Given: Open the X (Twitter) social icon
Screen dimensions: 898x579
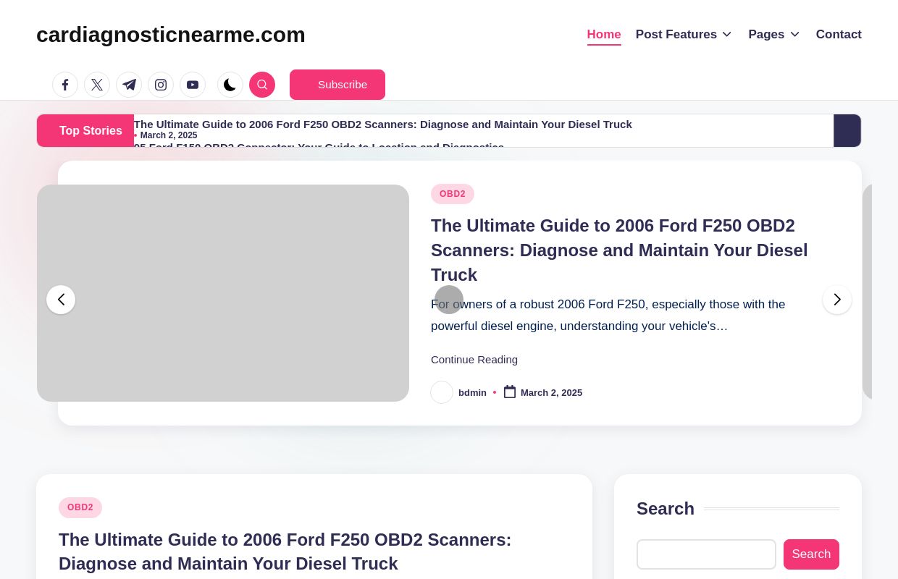Looking at the screenshot, I should pyautogui.click(x=97, y=85).
